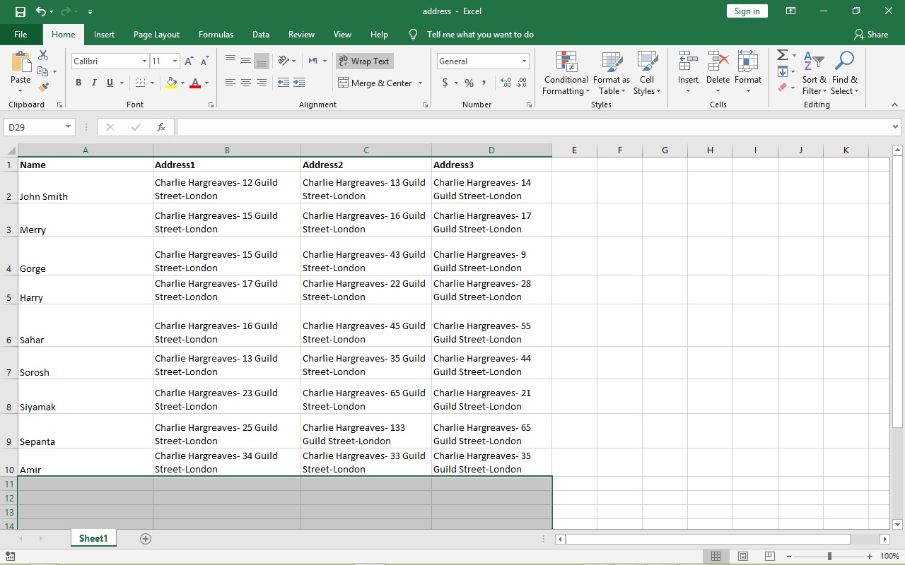Toggle Wrap Text on

pyautogui.click(x=364, y=61)
